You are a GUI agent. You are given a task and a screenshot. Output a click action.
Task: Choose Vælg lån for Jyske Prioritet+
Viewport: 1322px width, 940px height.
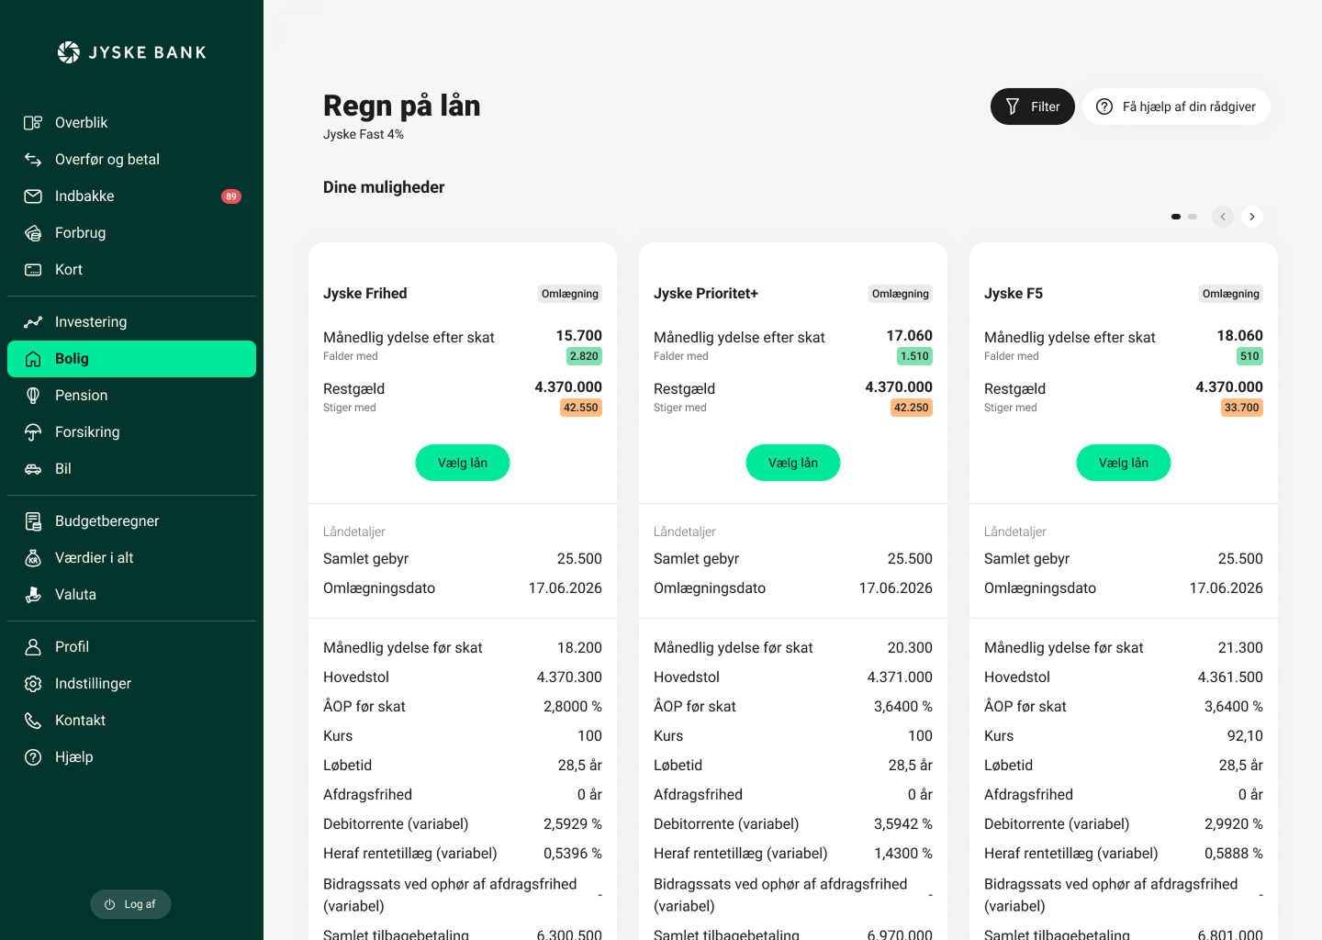793,463
